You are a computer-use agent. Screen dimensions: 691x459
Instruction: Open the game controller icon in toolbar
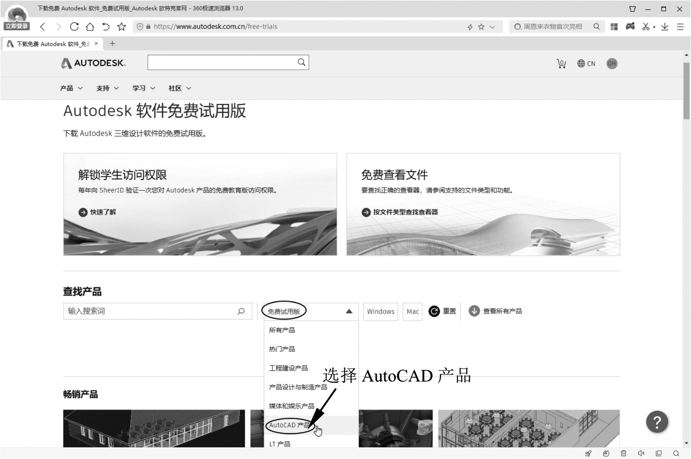pyautogui.click(x=630, y=26)
